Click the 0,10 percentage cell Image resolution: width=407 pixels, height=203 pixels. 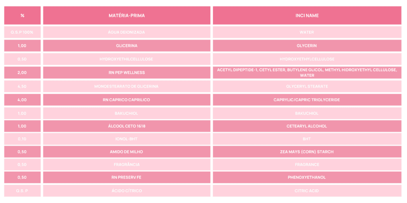coord(22,139)
